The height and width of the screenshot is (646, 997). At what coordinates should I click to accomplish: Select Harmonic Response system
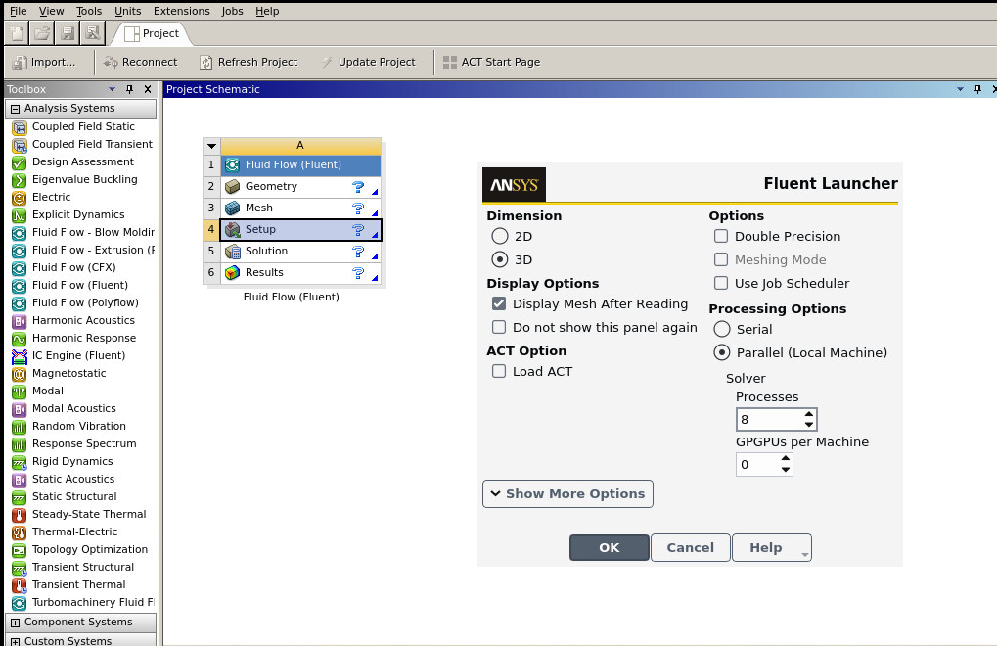[84, 339]
